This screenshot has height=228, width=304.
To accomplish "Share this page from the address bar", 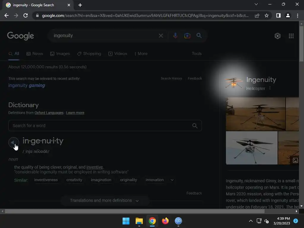I will (257, 15).
